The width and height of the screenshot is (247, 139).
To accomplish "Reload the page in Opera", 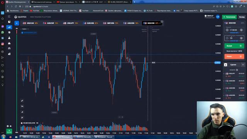I will click(16, 7).
